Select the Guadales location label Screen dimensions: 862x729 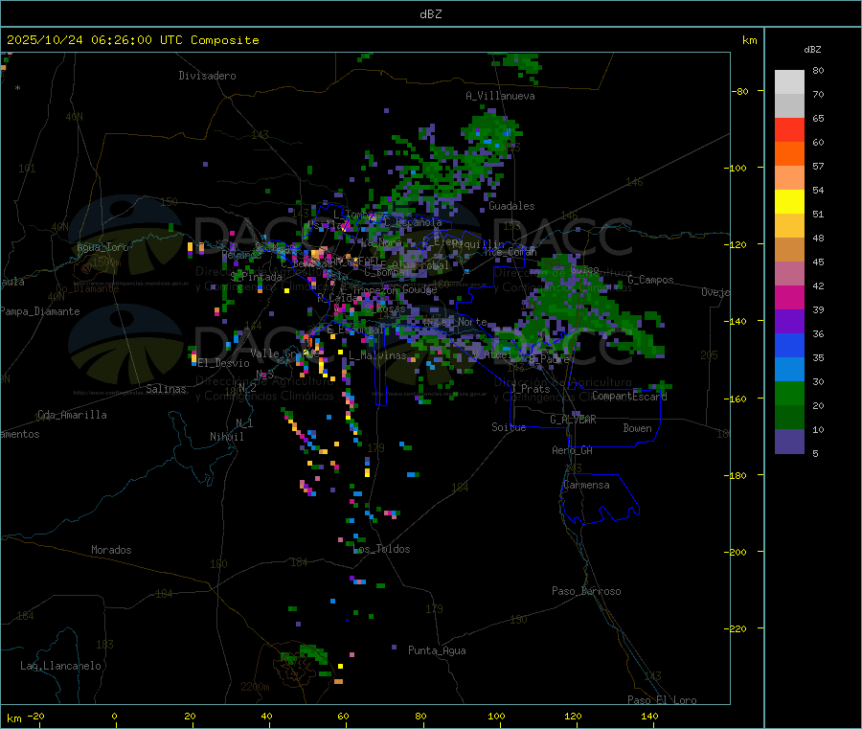(511, 206)
